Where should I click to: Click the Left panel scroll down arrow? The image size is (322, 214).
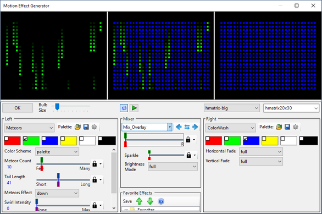point(114,208)
